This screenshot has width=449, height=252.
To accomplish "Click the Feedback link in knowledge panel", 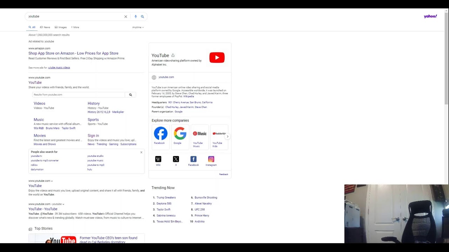I will pos(223,174).
